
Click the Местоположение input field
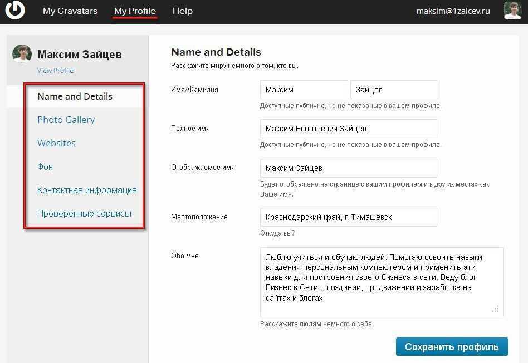click(348, 217)
